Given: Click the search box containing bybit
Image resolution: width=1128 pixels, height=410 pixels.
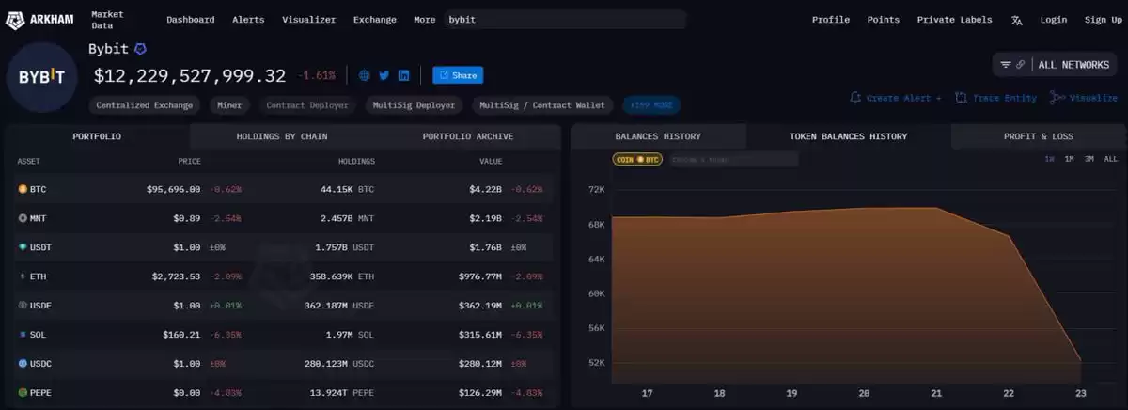Looking at the screenshot, I should (x=565, y=20).
